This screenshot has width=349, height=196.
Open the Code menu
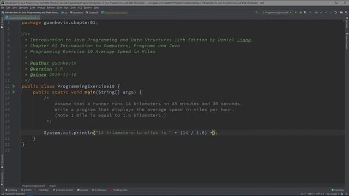click(x=33, y=8)
